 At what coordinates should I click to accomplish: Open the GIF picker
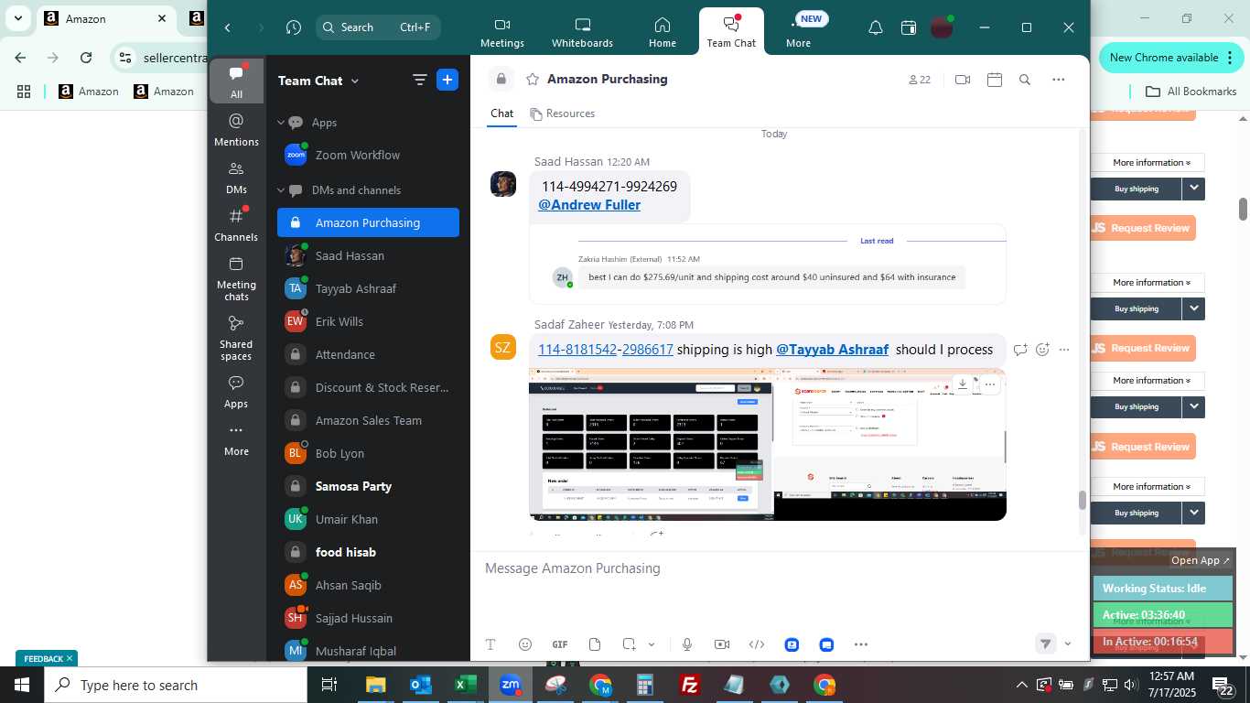click(560, 644)
